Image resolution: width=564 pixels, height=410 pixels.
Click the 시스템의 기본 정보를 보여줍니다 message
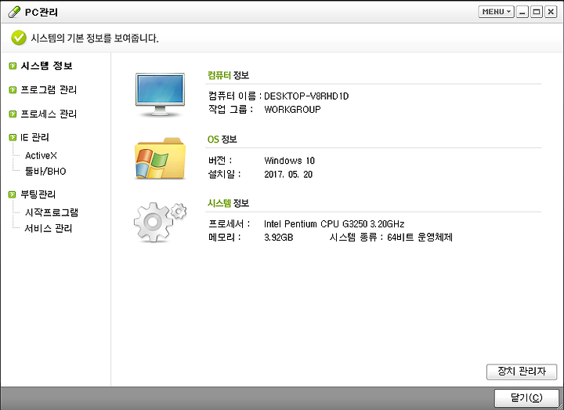(x=95, y=38)
